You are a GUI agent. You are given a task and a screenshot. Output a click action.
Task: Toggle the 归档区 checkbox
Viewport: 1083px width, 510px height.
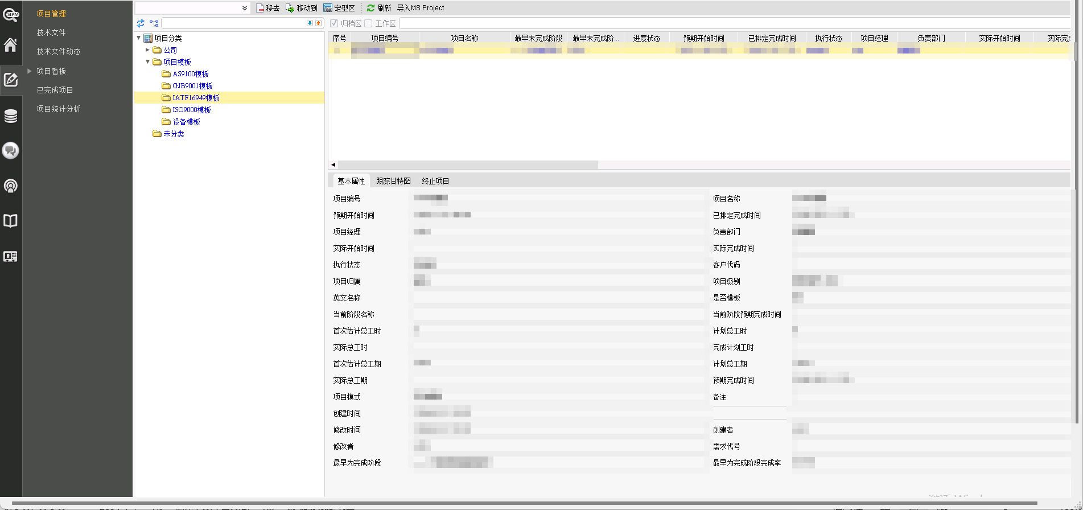click(x=335, y=23)
